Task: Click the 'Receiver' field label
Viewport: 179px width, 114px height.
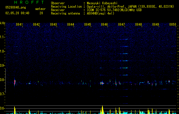Action: coord(58,10)
